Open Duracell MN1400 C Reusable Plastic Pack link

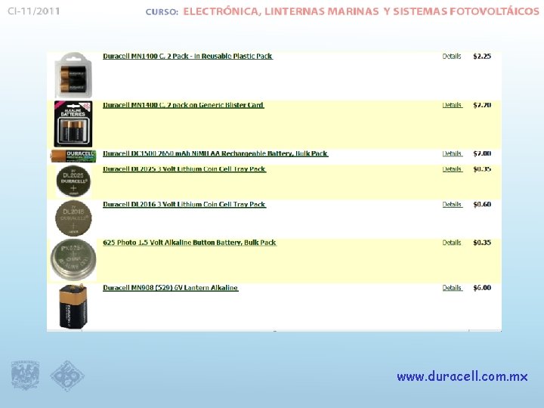187,56
